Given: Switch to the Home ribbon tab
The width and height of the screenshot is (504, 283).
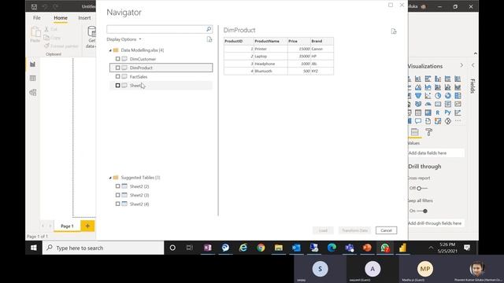Looking at the screenshot, I should pyautogui.click(x=61, y=18).
